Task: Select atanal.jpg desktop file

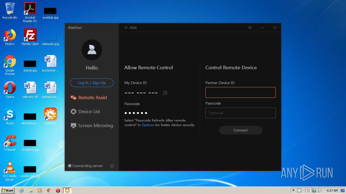Action: click(x=30, y=66)
